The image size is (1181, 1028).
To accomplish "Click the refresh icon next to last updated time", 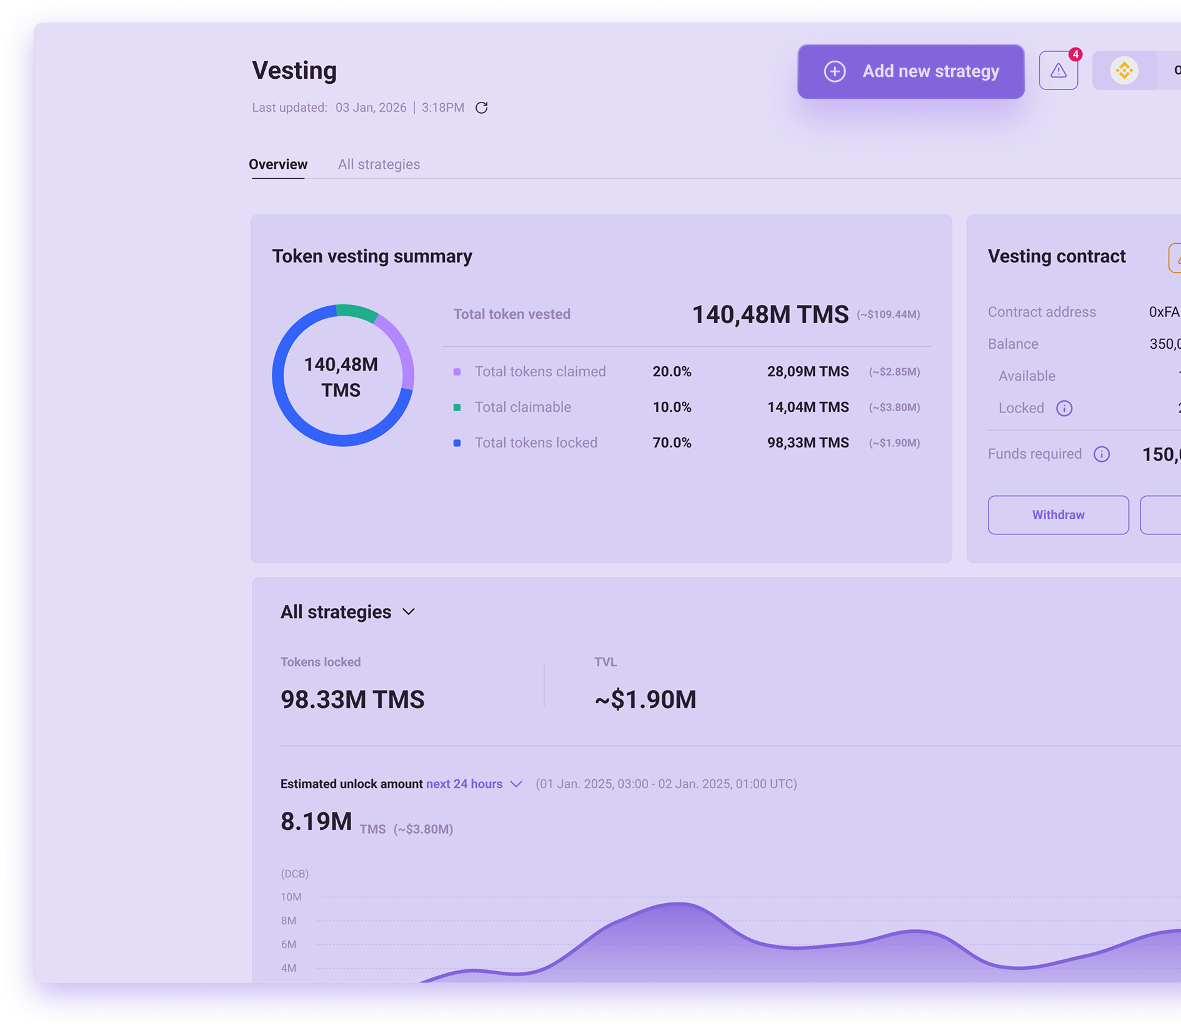I will 481,107.
